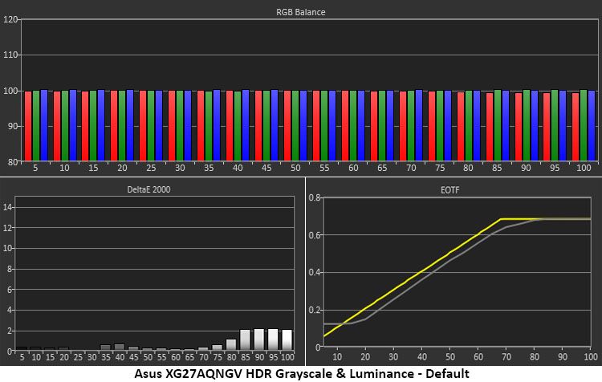Select the DeltaE 2000 bar at 90
Screen dimensions: 602x382
tap(259, 339)
